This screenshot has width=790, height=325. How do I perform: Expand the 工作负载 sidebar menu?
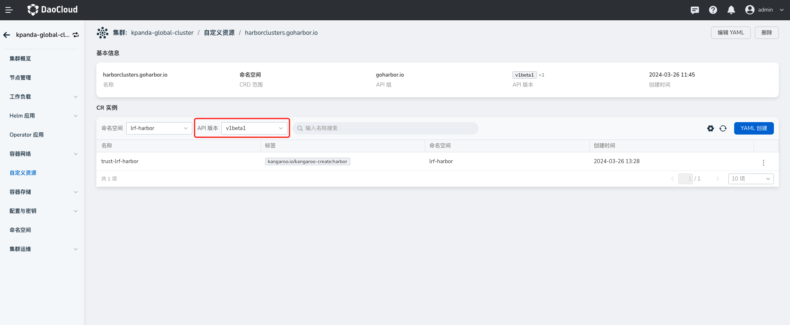pyautogui.click(x=43, y=97)
